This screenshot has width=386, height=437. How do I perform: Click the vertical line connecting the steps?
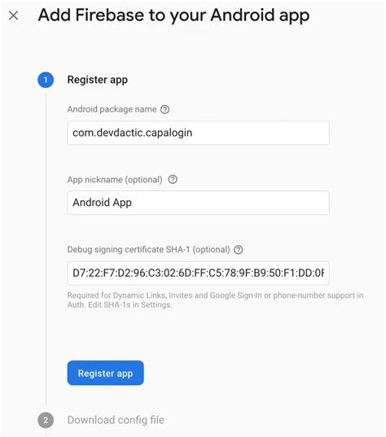click(x=46, y=250)
